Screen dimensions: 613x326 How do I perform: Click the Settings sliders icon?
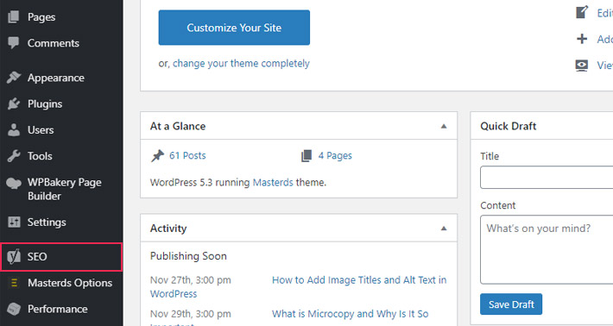(14, 223)
